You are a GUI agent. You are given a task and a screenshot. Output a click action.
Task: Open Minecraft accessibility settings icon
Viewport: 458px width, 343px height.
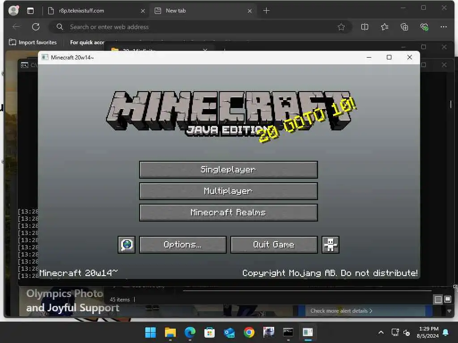[331, 245]
